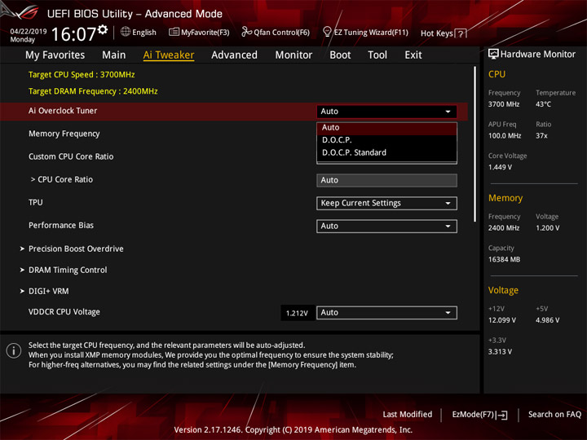
Task: Click the globe language icon
Action: pos(126,32)
